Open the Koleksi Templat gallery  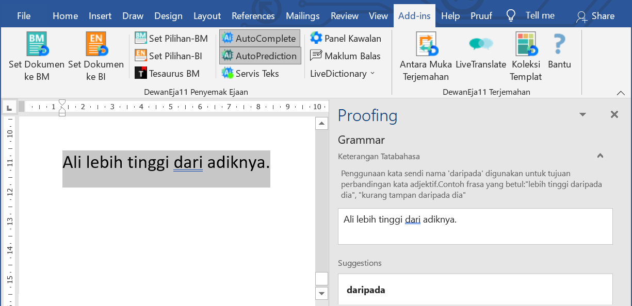526,44
